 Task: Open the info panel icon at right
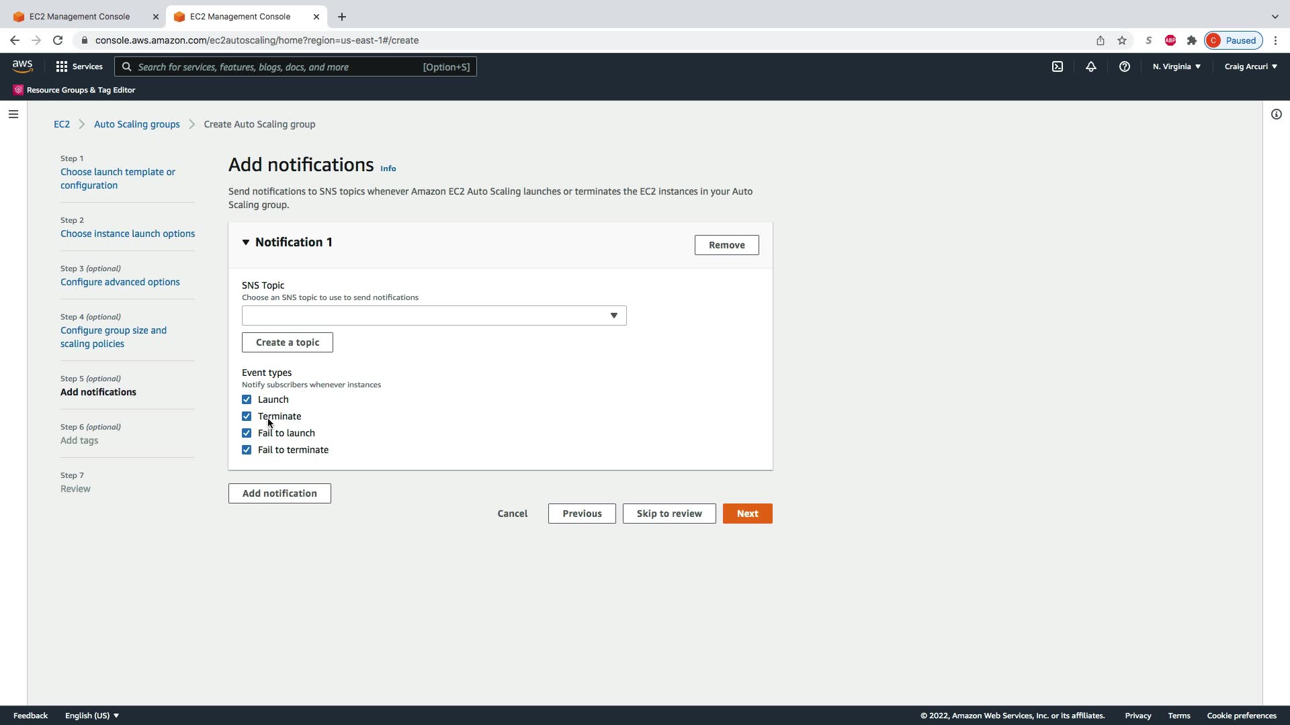tap(1277, 114)
